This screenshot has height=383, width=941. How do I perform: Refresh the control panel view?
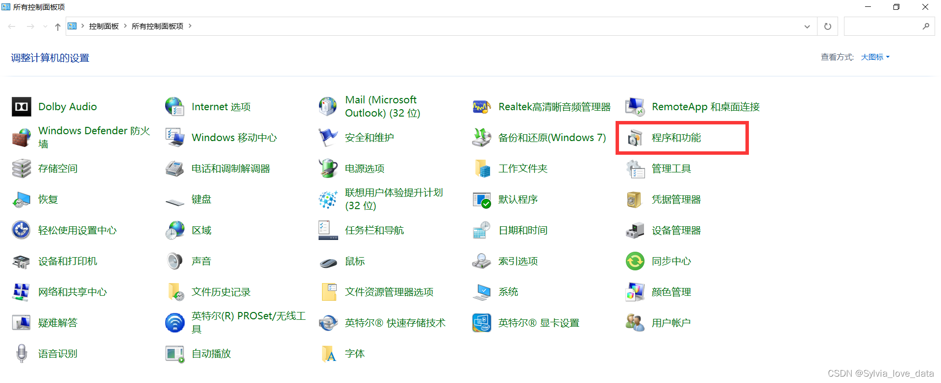pyautogui.click(x=828, y=26)
